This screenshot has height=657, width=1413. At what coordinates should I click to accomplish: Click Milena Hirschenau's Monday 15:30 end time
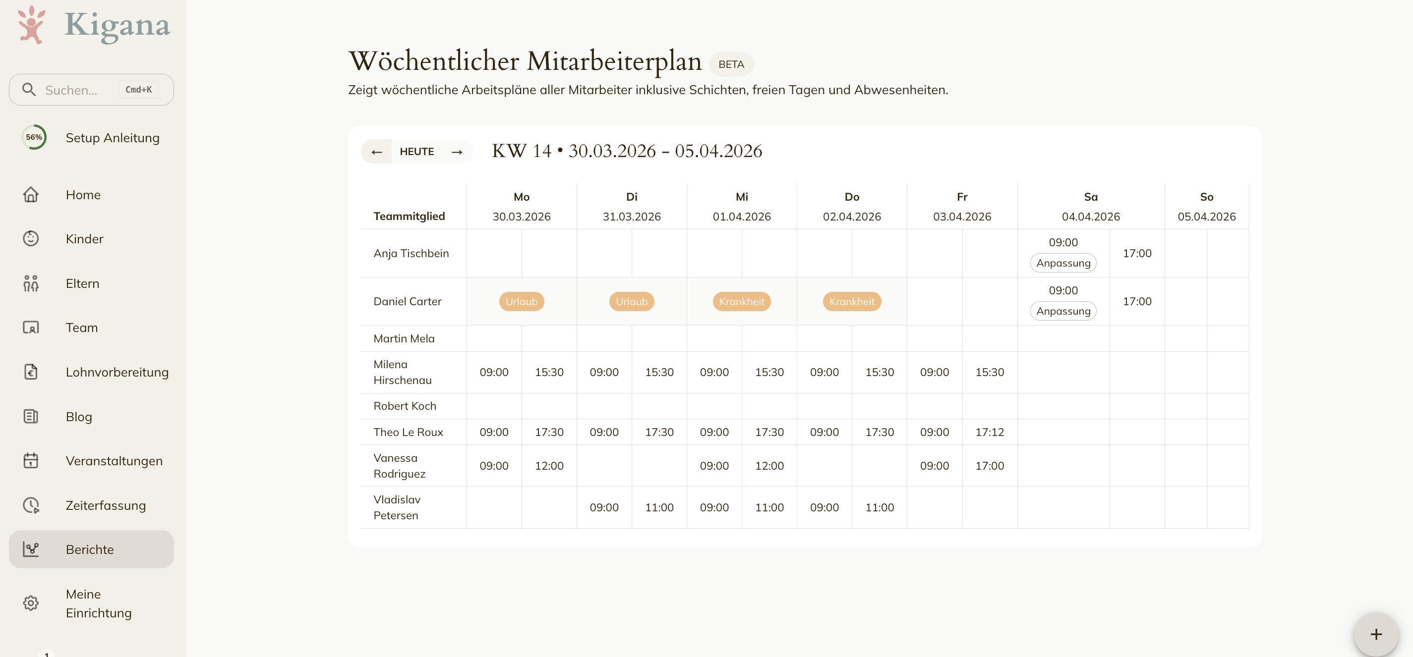coord(549,372)
